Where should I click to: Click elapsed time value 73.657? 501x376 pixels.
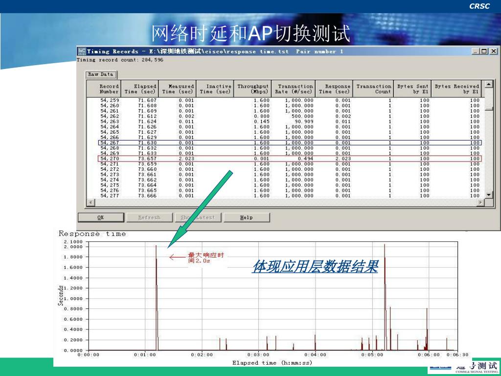tap(147, 159)
